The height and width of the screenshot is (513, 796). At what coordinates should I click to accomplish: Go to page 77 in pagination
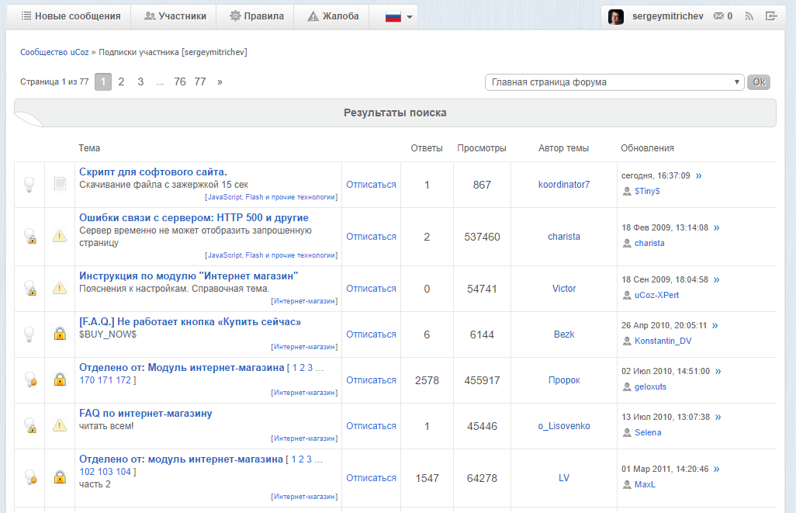click(200, 81)
